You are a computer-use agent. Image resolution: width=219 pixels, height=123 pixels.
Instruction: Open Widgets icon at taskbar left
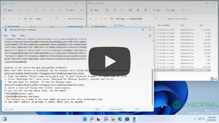pyautogui.click(x=5, y=119)
